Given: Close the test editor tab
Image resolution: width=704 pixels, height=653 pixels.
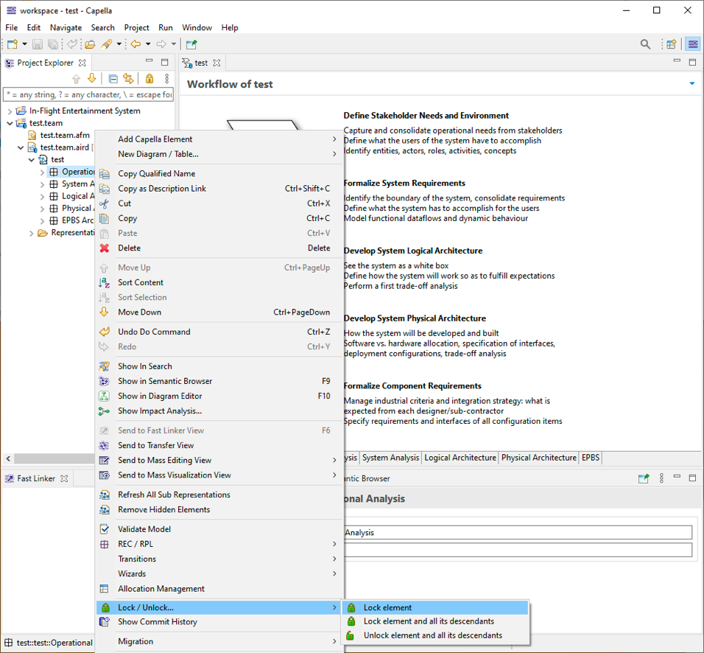Looking at the screenshot, I should click(x=217, y=63).
